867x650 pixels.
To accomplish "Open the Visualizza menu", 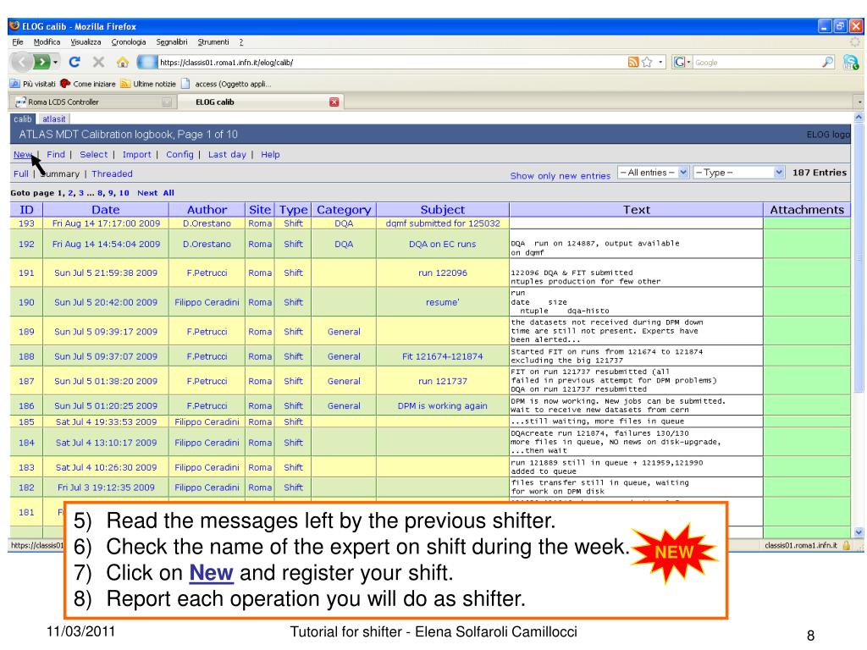I will pyautogui.click(x=86, y=42).
